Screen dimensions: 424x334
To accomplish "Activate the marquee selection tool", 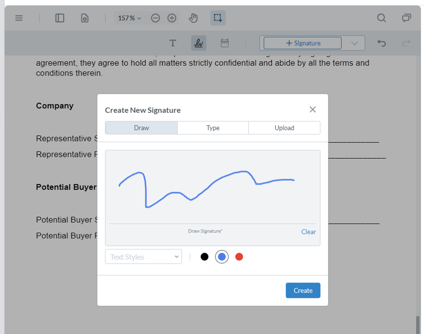I will point(218,18).
